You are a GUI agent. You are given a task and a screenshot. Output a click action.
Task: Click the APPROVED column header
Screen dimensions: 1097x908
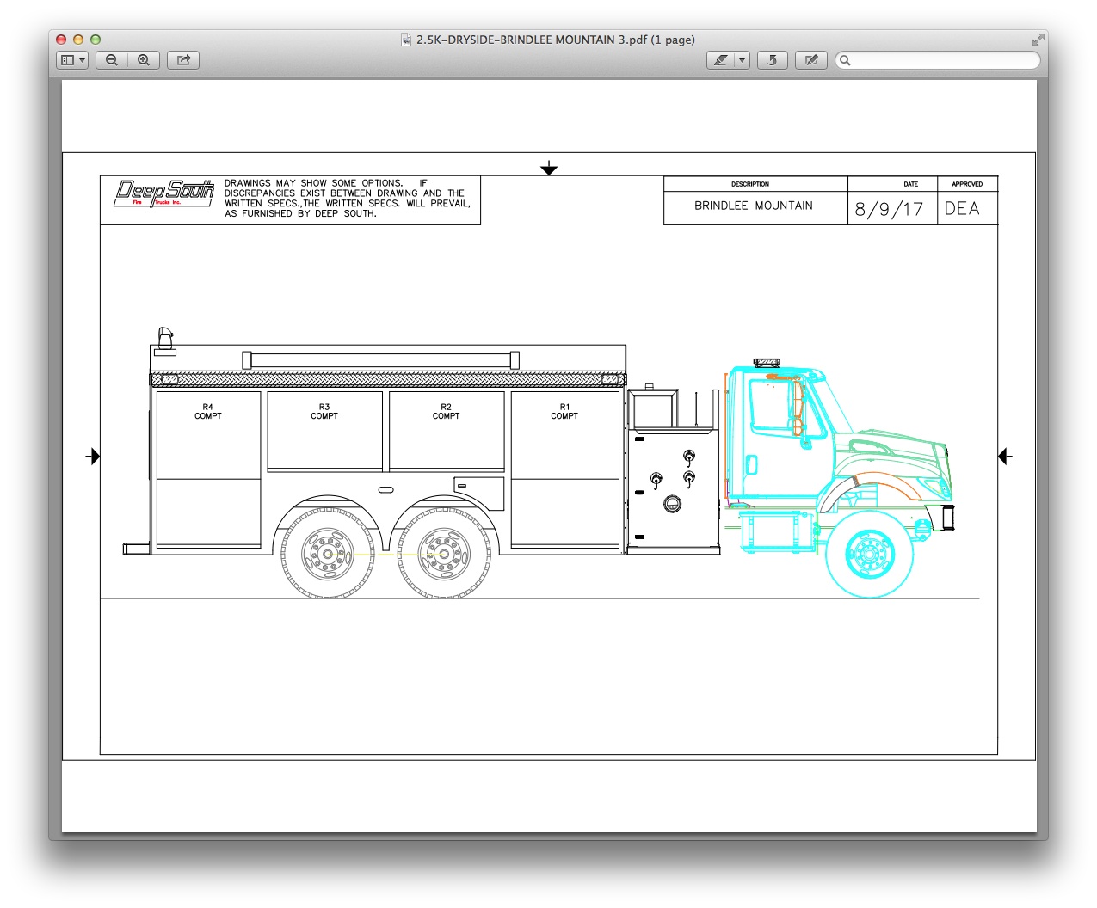pos(967,184)
